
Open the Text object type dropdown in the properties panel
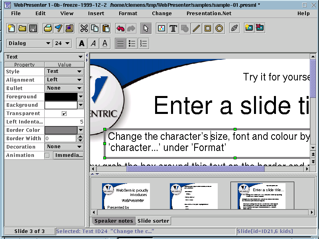[x=44, y=57]
